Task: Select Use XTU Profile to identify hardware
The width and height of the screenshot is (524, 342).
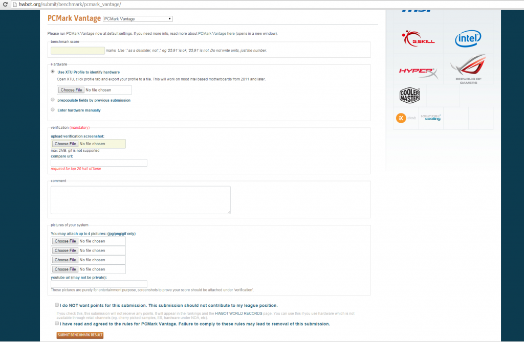Action: (53, 72)
